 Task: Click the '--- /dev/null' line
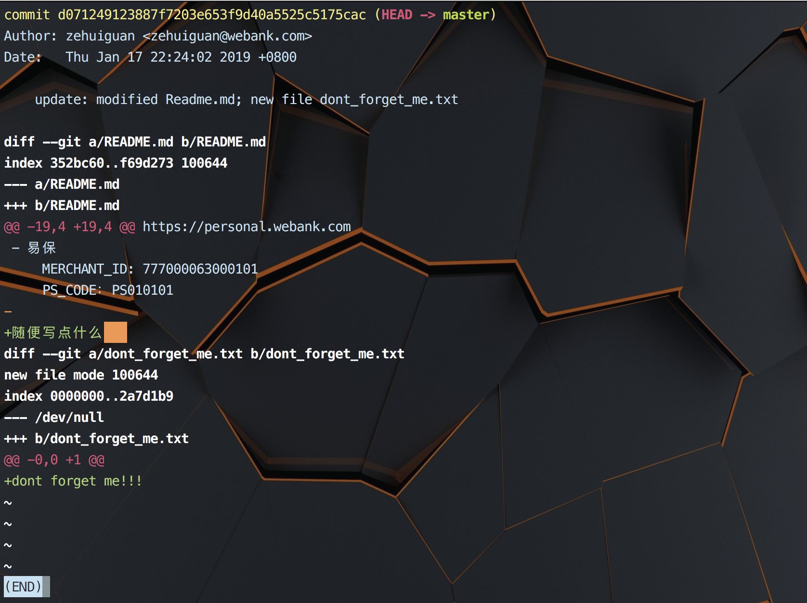coord(54,418)
